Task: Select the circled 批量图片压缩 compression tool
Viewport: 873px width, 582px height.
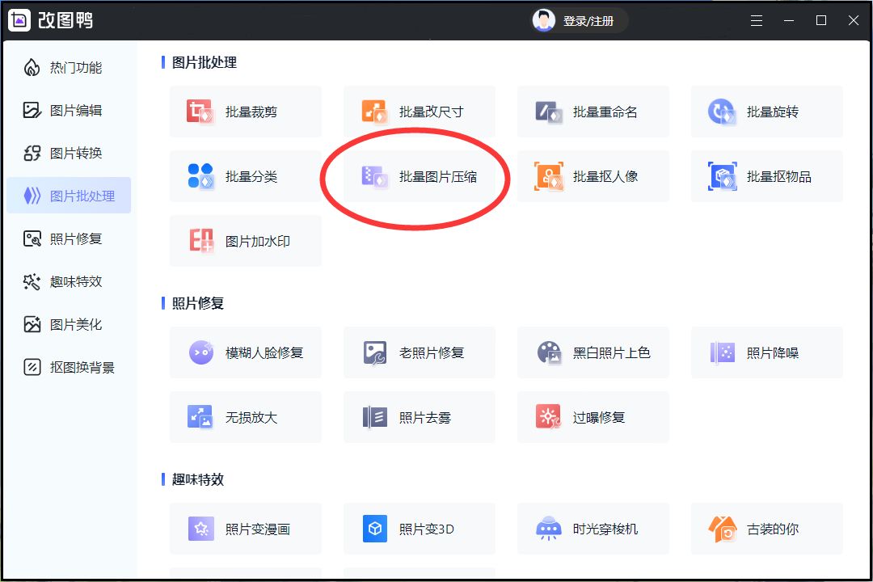Action: pyautogui.click(x=419, y=176)
